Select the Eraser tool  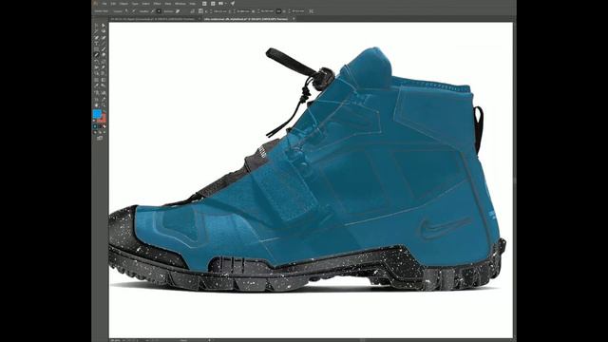[104, 55]
